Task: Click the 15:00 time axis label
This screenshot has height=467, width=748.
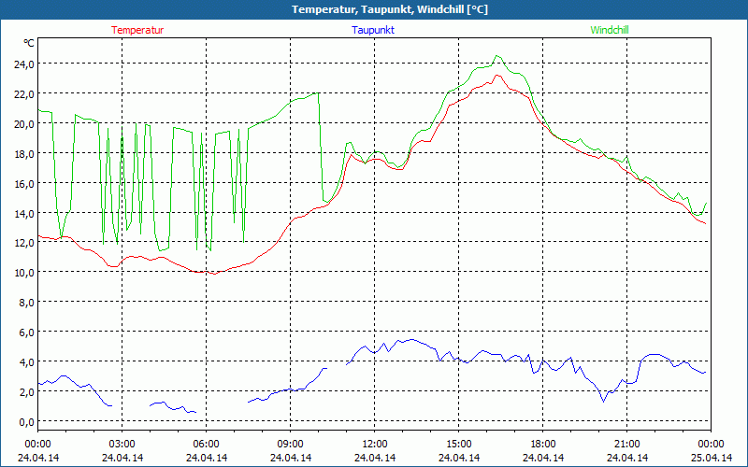Action: tap(459, 445)
